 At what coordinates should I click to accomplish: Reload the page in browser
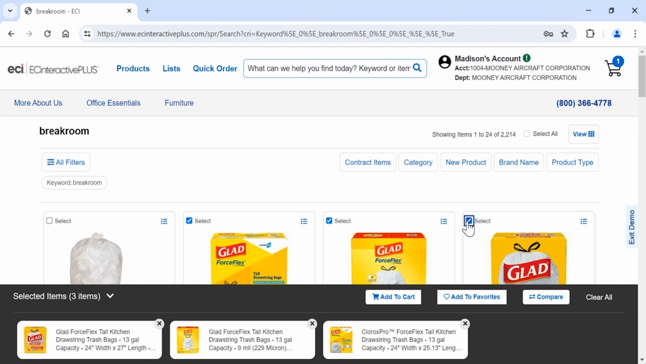pos(47,34)
